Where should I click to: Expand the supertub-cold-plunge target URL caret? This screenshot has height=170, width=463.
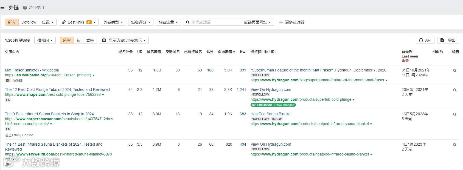(x=353, y=100)
